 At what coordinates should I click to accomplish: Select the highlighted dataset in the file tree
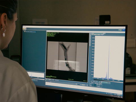[x=30, y=32]
